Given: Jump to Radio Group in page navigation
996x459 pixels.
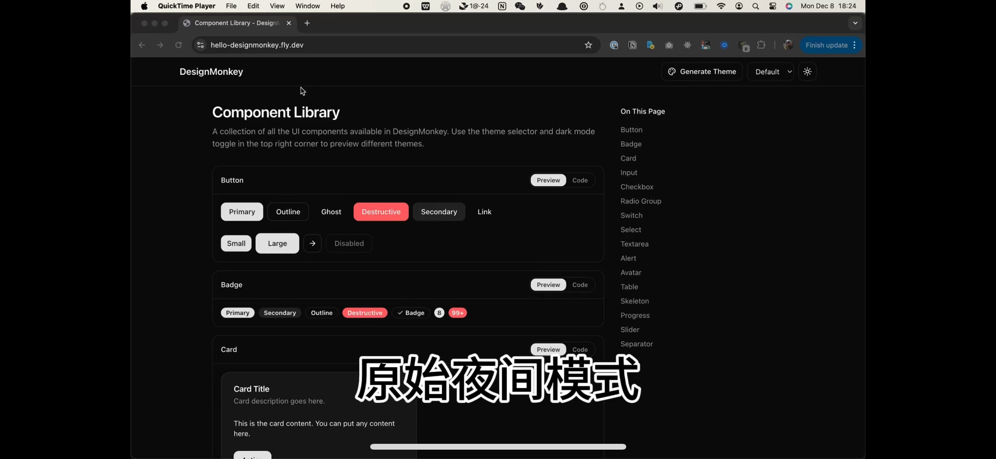Looking at the screenshot, I should click(641, 201).
